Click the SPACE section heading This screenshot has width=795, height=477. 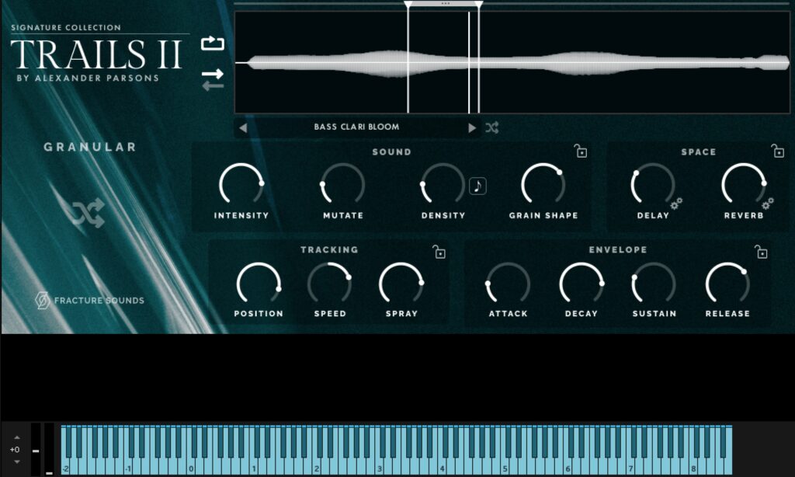coord(698,151)
